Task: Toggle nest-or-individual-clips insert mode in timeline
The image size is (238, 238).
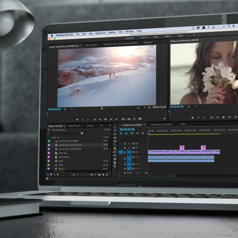Action: [x=121, y=133]
